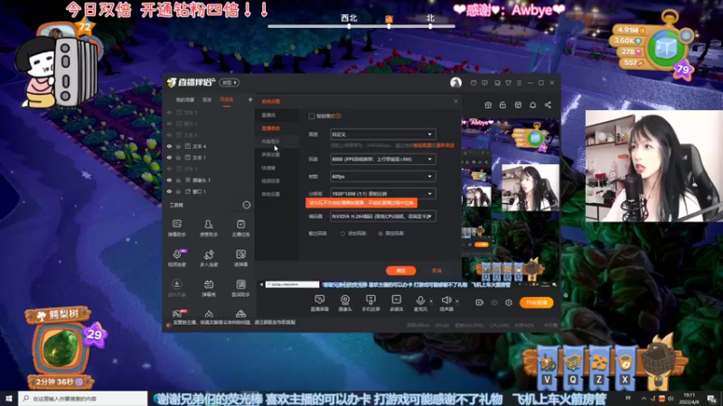The image size is (723, 406).
Task: Open the 房管助手 tool
Action: click(x=209, y=228)
